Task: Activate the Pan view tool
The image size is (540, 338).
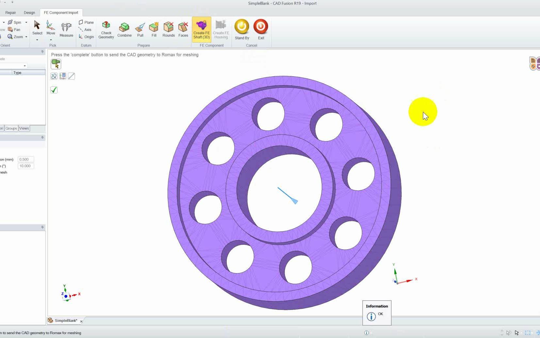Action: click(x=14, y=29)
